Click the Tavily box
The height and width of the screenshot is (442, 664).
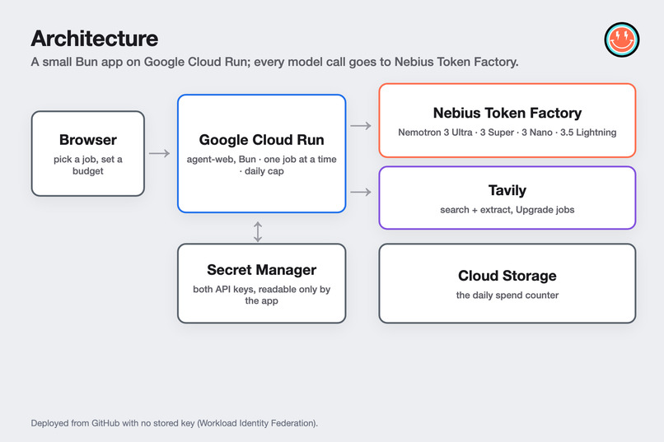(507, 198)
